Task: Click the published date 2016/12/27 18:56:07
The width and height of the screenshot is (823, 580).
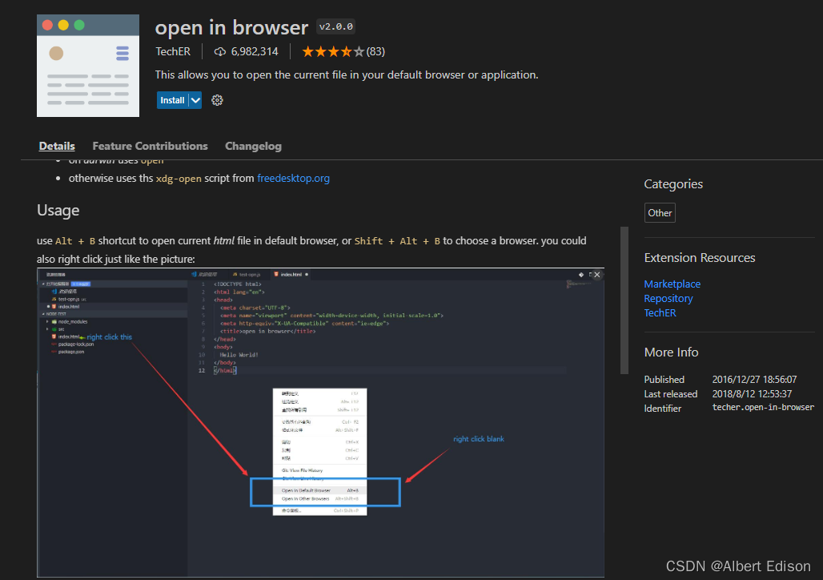Action: 754,379
